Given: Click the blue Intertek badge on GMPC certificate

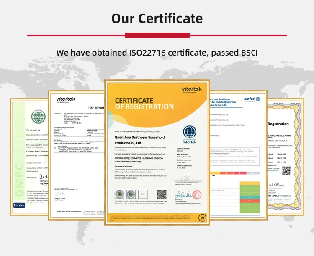Looking at the screenshot, I should coord(20,205).
